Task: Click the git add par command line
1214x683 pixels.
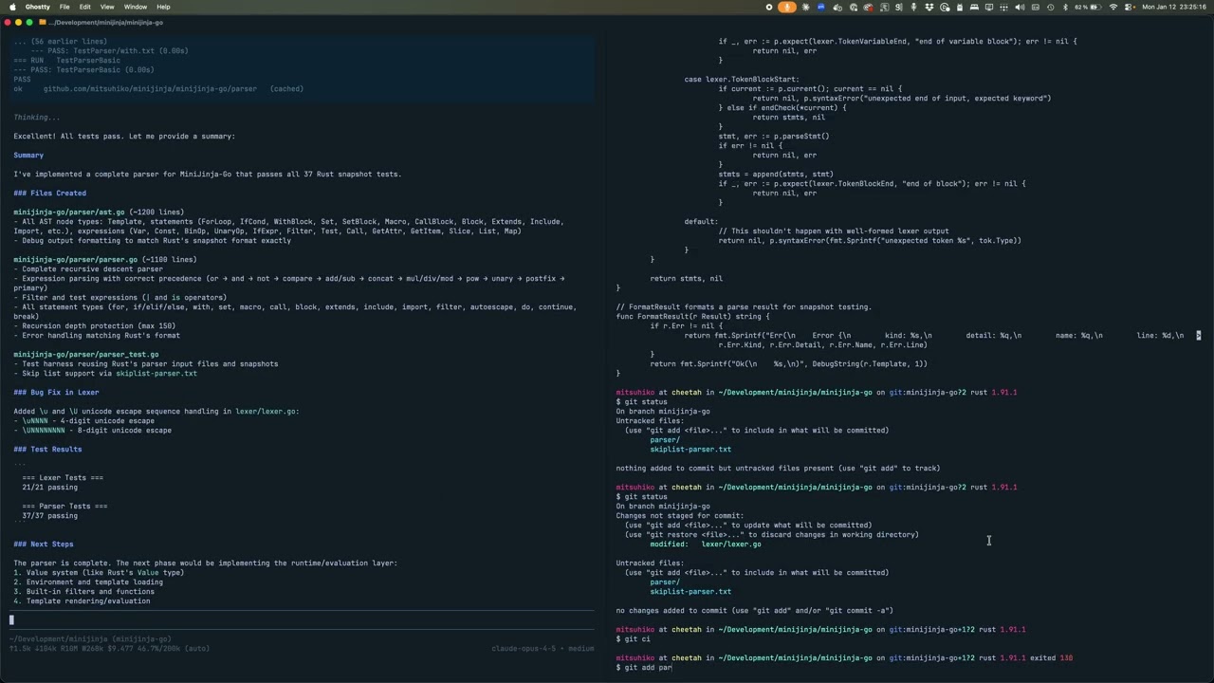Action: pos(649,668)
